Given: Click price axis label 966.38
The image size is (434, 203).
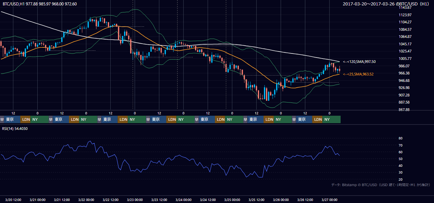Looking at the screenshot, I should (404, 73).
